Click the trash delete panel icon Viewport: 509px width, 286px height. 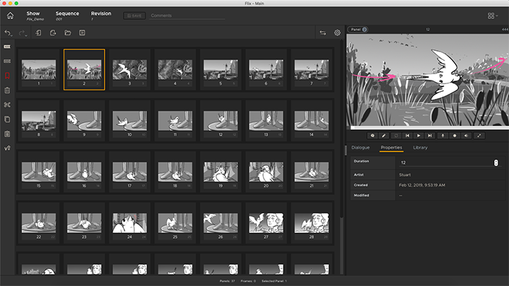tap(7, 90)
